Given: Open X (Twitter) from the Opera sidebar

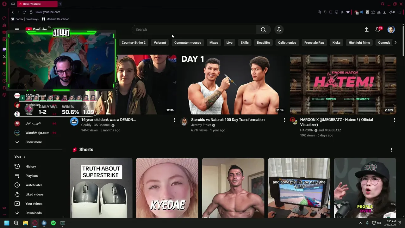Looking at the screenshot, I should pyautogui.click(x=4, y=56).
